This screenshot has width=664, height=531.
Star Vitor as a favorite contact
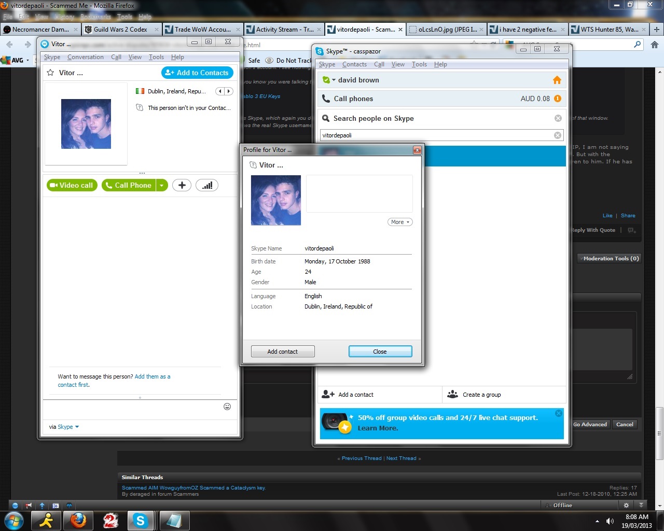tap(50, 73)
